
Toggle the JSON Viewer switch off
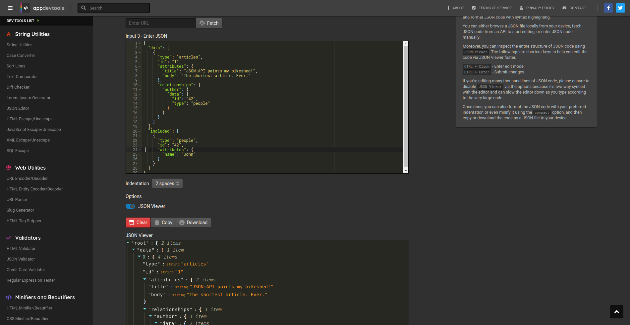[x=130, y=206]
